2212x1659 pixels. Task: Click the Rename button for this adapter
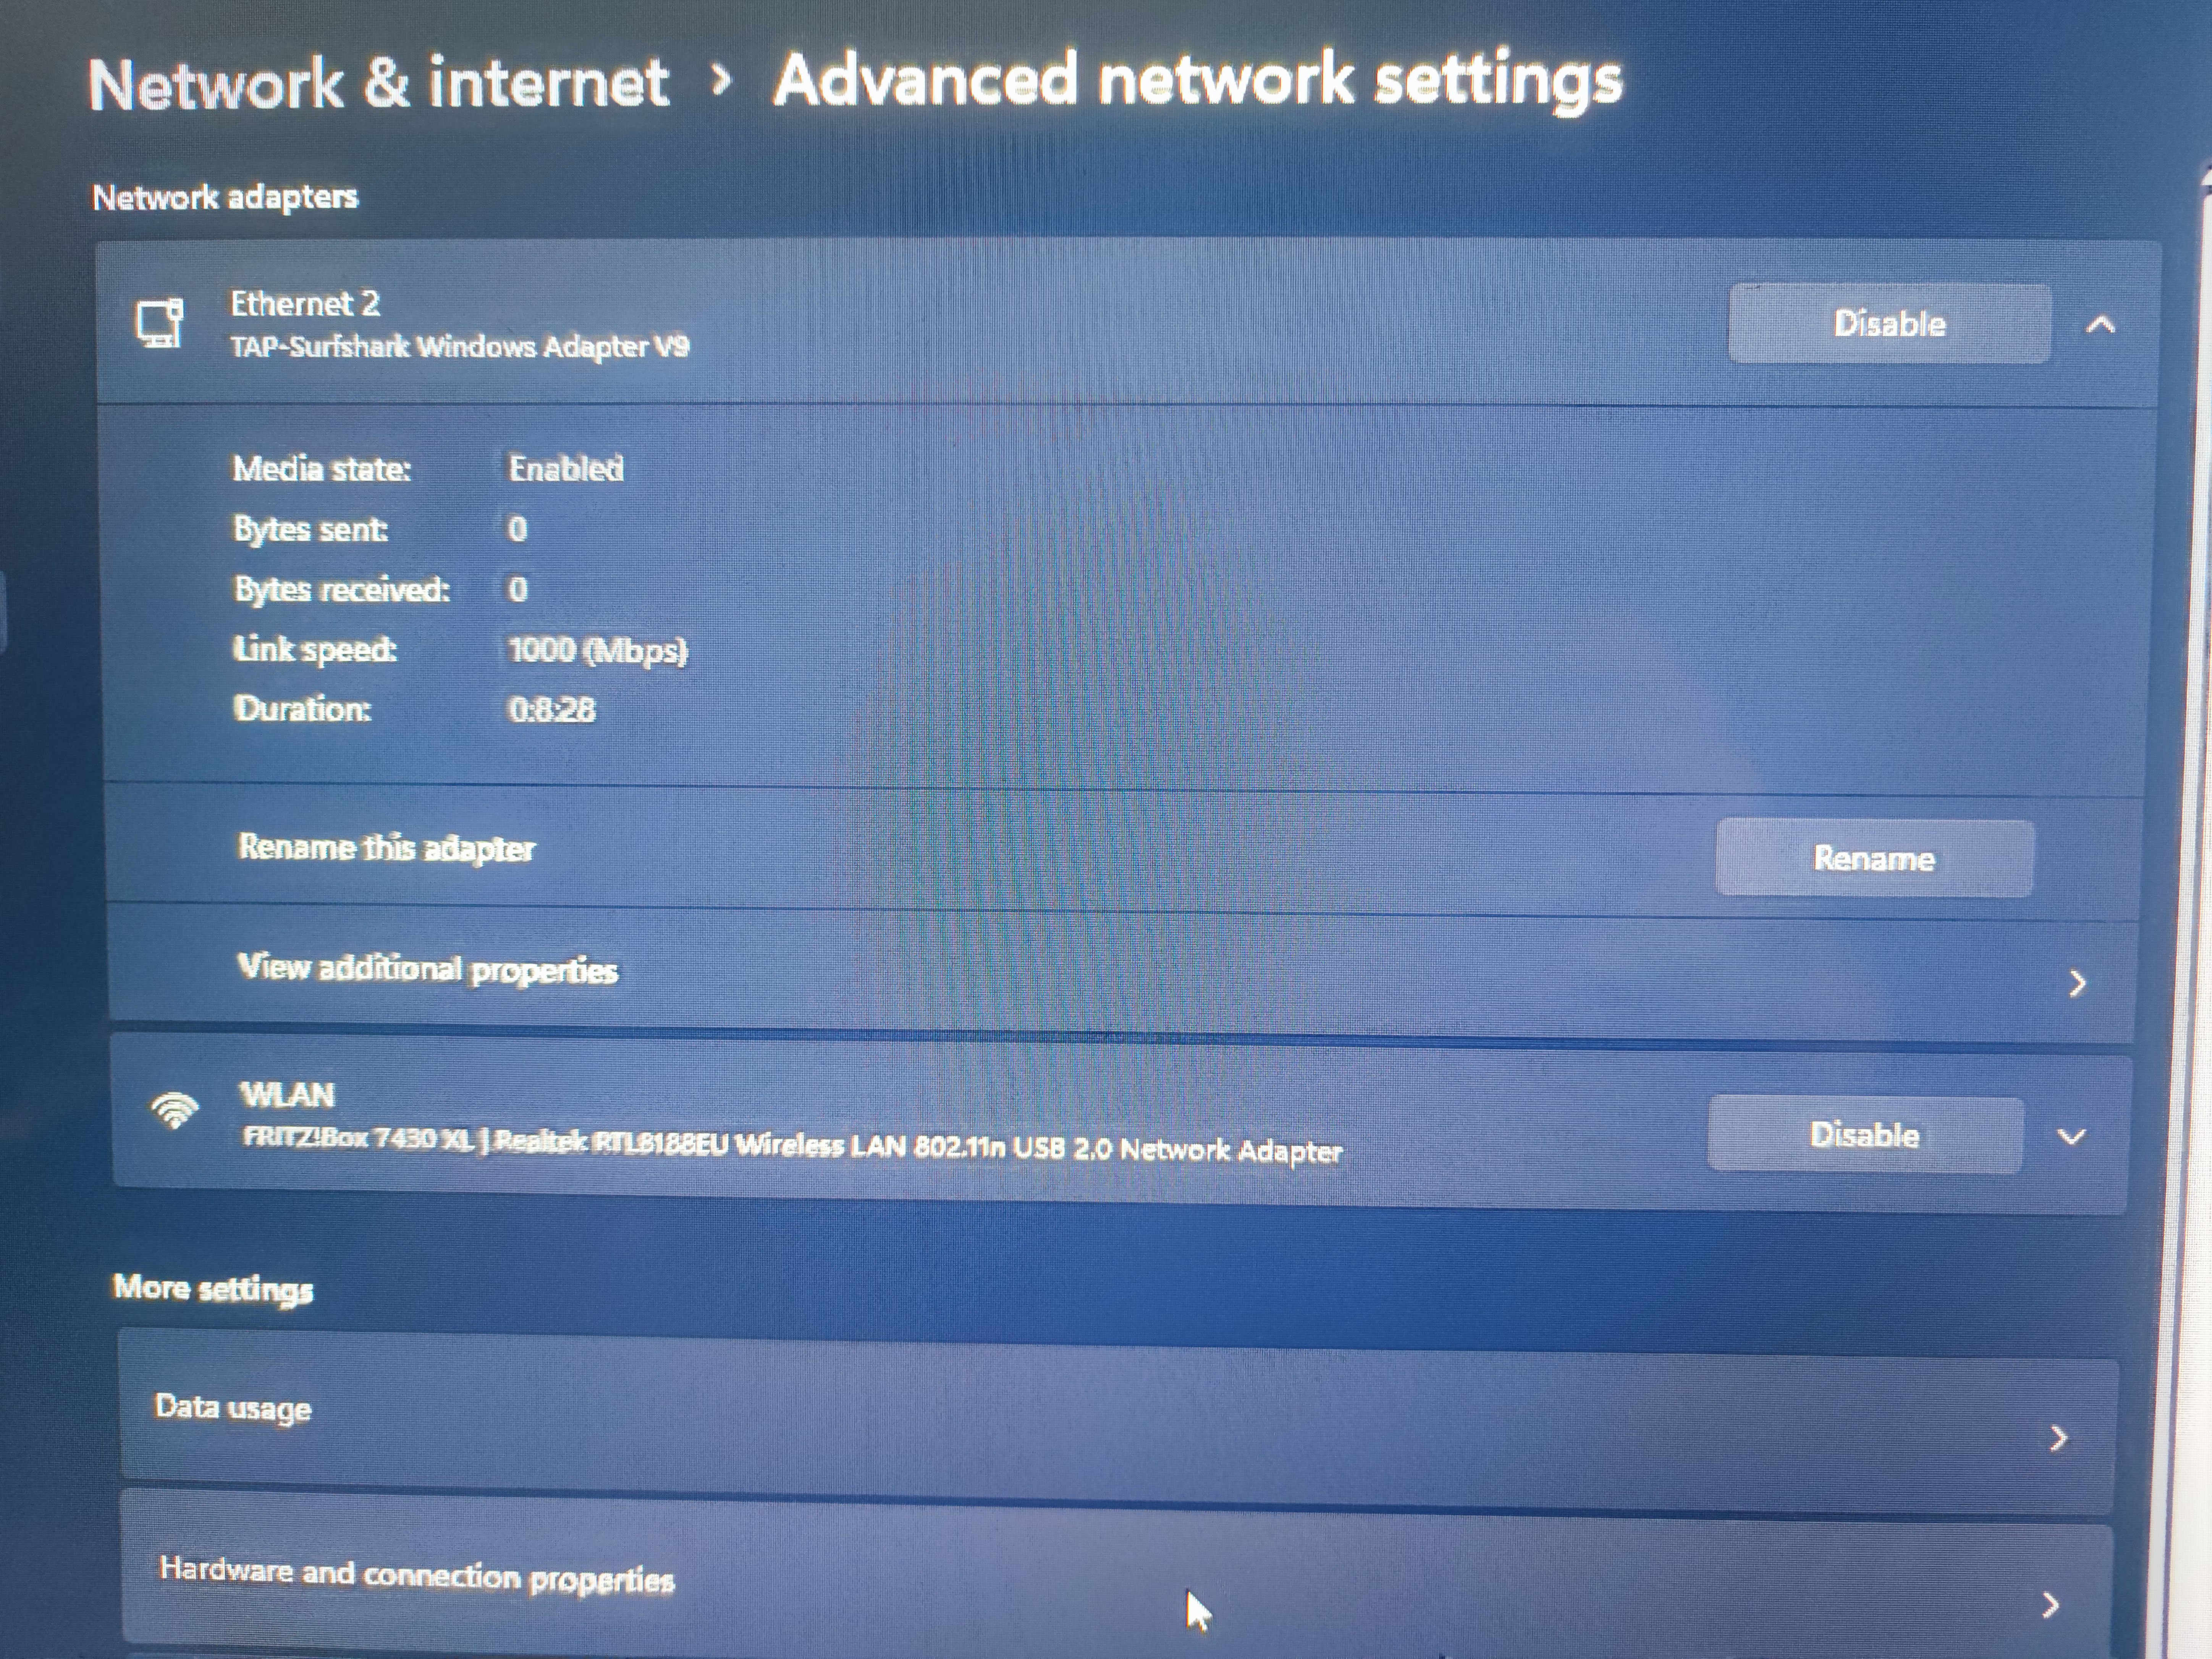point(1874,858)
